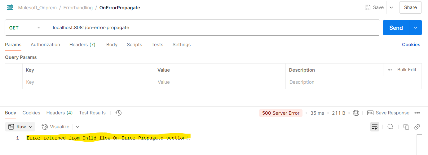Open the Scripts tab
The height and width of the screenshot is (155, 428).
[135, 45]
